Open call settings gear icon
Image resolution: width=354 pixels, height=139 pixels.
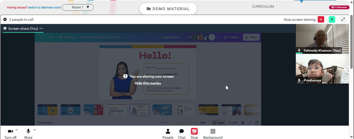(5, 20)
